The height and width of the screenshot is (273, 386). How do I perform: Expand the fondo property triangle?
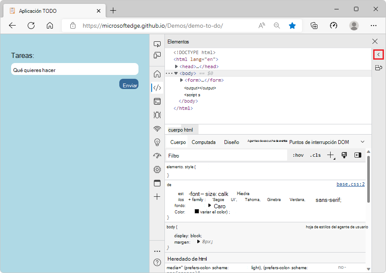[210, 205]
